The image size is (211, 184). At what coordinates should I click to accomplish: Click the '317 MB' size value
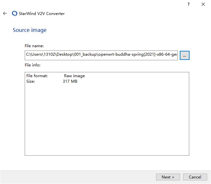[x=70, y=81]
